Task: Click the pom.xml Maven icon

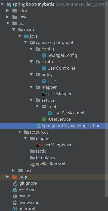Action: pyautogui.click(x=15, y=209)
